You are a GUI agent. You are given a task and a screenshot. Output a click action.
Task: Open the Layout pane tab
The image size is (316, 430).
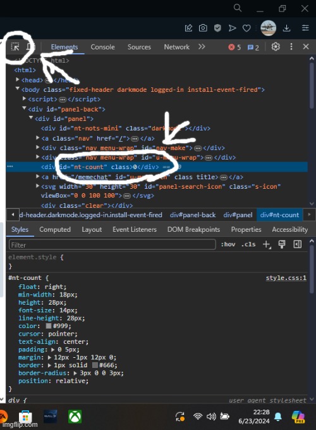click(92, 229)
